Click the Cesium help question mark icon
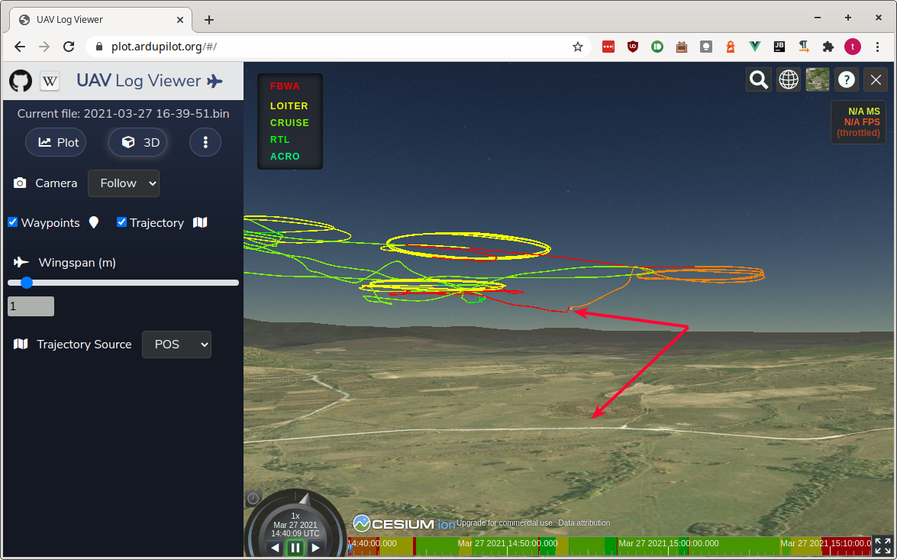The image size is (897, 560). click(846, 79)
